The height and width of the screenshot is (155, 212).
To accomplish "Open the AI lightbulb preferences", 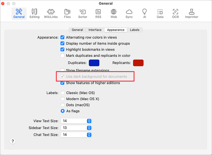I will 144,13.
